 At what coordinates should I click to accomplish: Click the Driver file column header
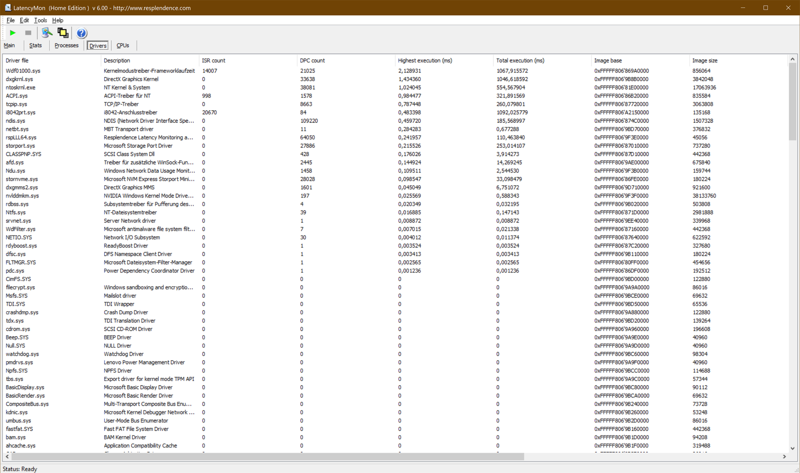(17, 60)
